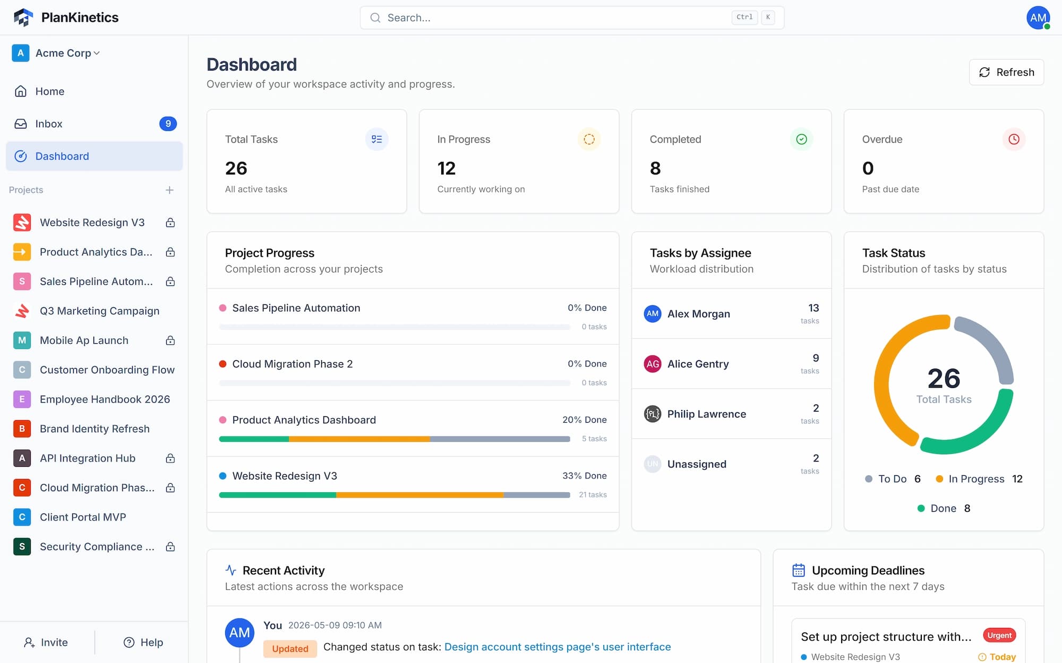Click the To Do 6 legend entry
1062x663 pixels.
[893, 479]
